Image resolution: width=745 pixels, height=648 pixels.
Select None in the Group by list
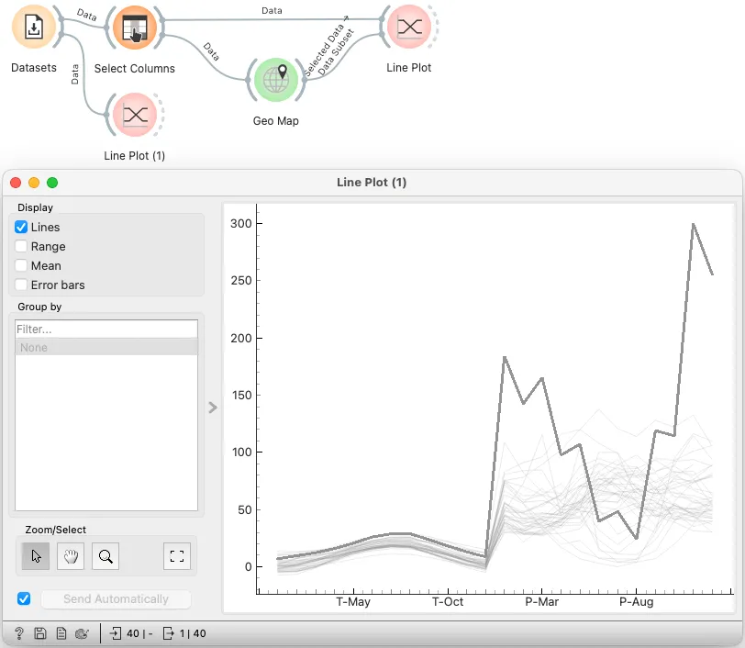coord(106,347)
